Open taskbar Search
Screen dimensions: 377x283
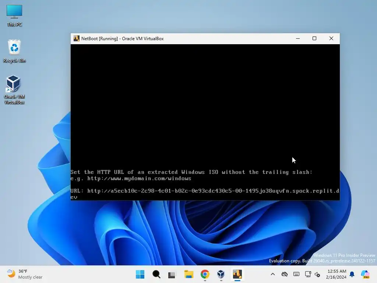(x=156, y=274)
